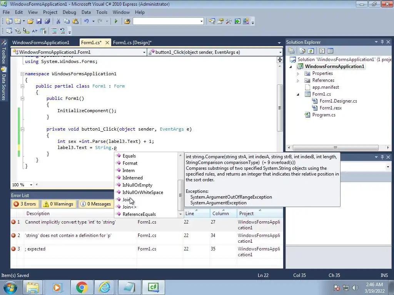This screenshot has height=295, width=394.
Task: Switch to Form1.cs [Design]* tab
Action: click(x=132, y=42)
